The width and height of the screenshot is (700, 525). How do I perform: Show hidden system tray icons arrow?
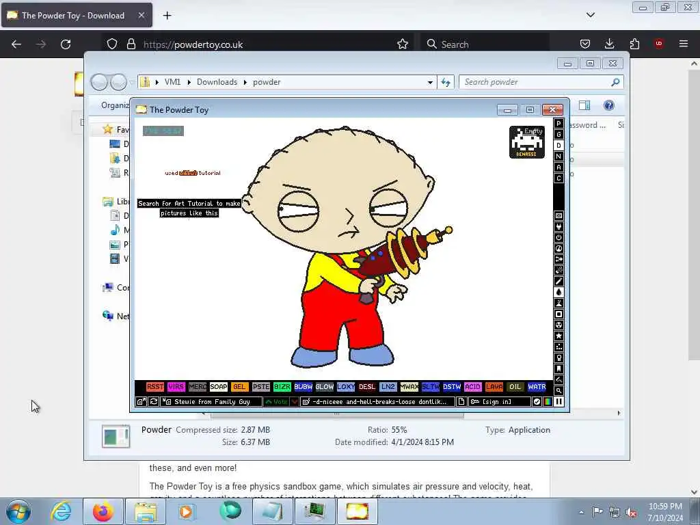point(581,512)
